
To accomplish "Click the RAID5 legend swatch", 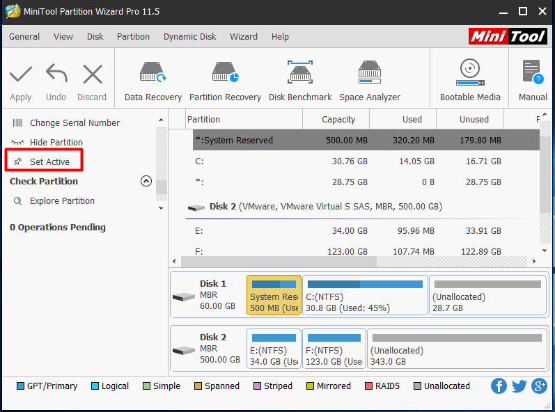I will (368, 386).
